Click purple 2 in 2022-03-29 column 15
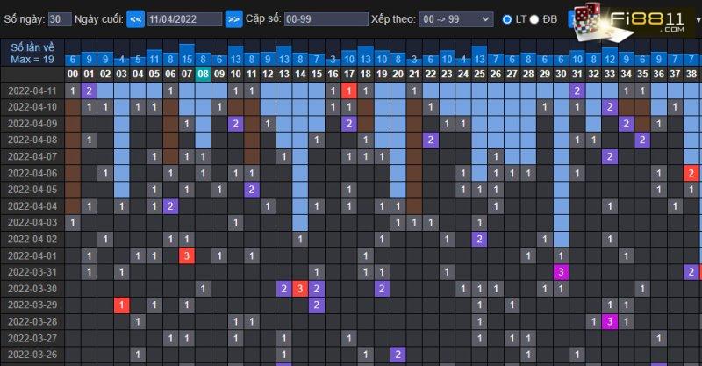 click(x=317, y=305)
